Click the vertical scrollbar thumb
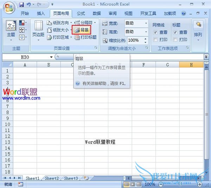The image size is (211, 188). (206, 114)
